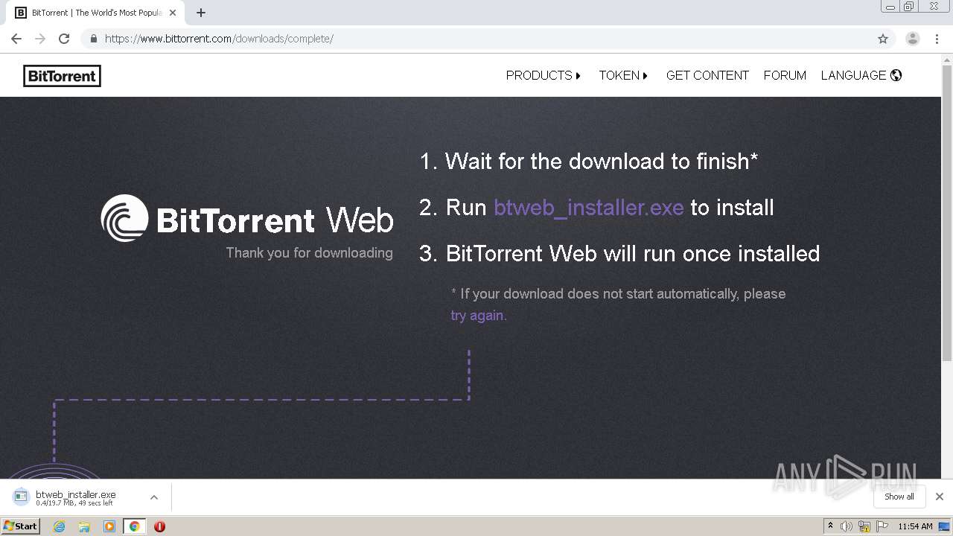
Task: Click the browser back arrow
Action: coord(16,39)
